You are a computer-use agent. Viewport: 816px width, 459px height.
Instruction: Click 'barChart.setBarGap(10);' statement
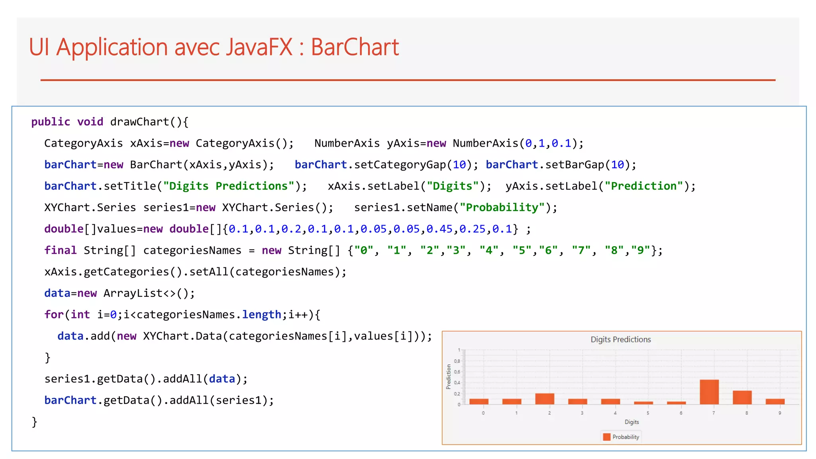coord(561,165)
